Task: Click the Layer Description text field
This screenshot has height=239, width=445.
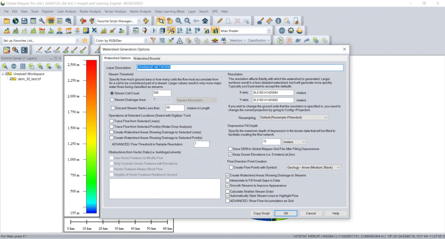Action: 240,67
